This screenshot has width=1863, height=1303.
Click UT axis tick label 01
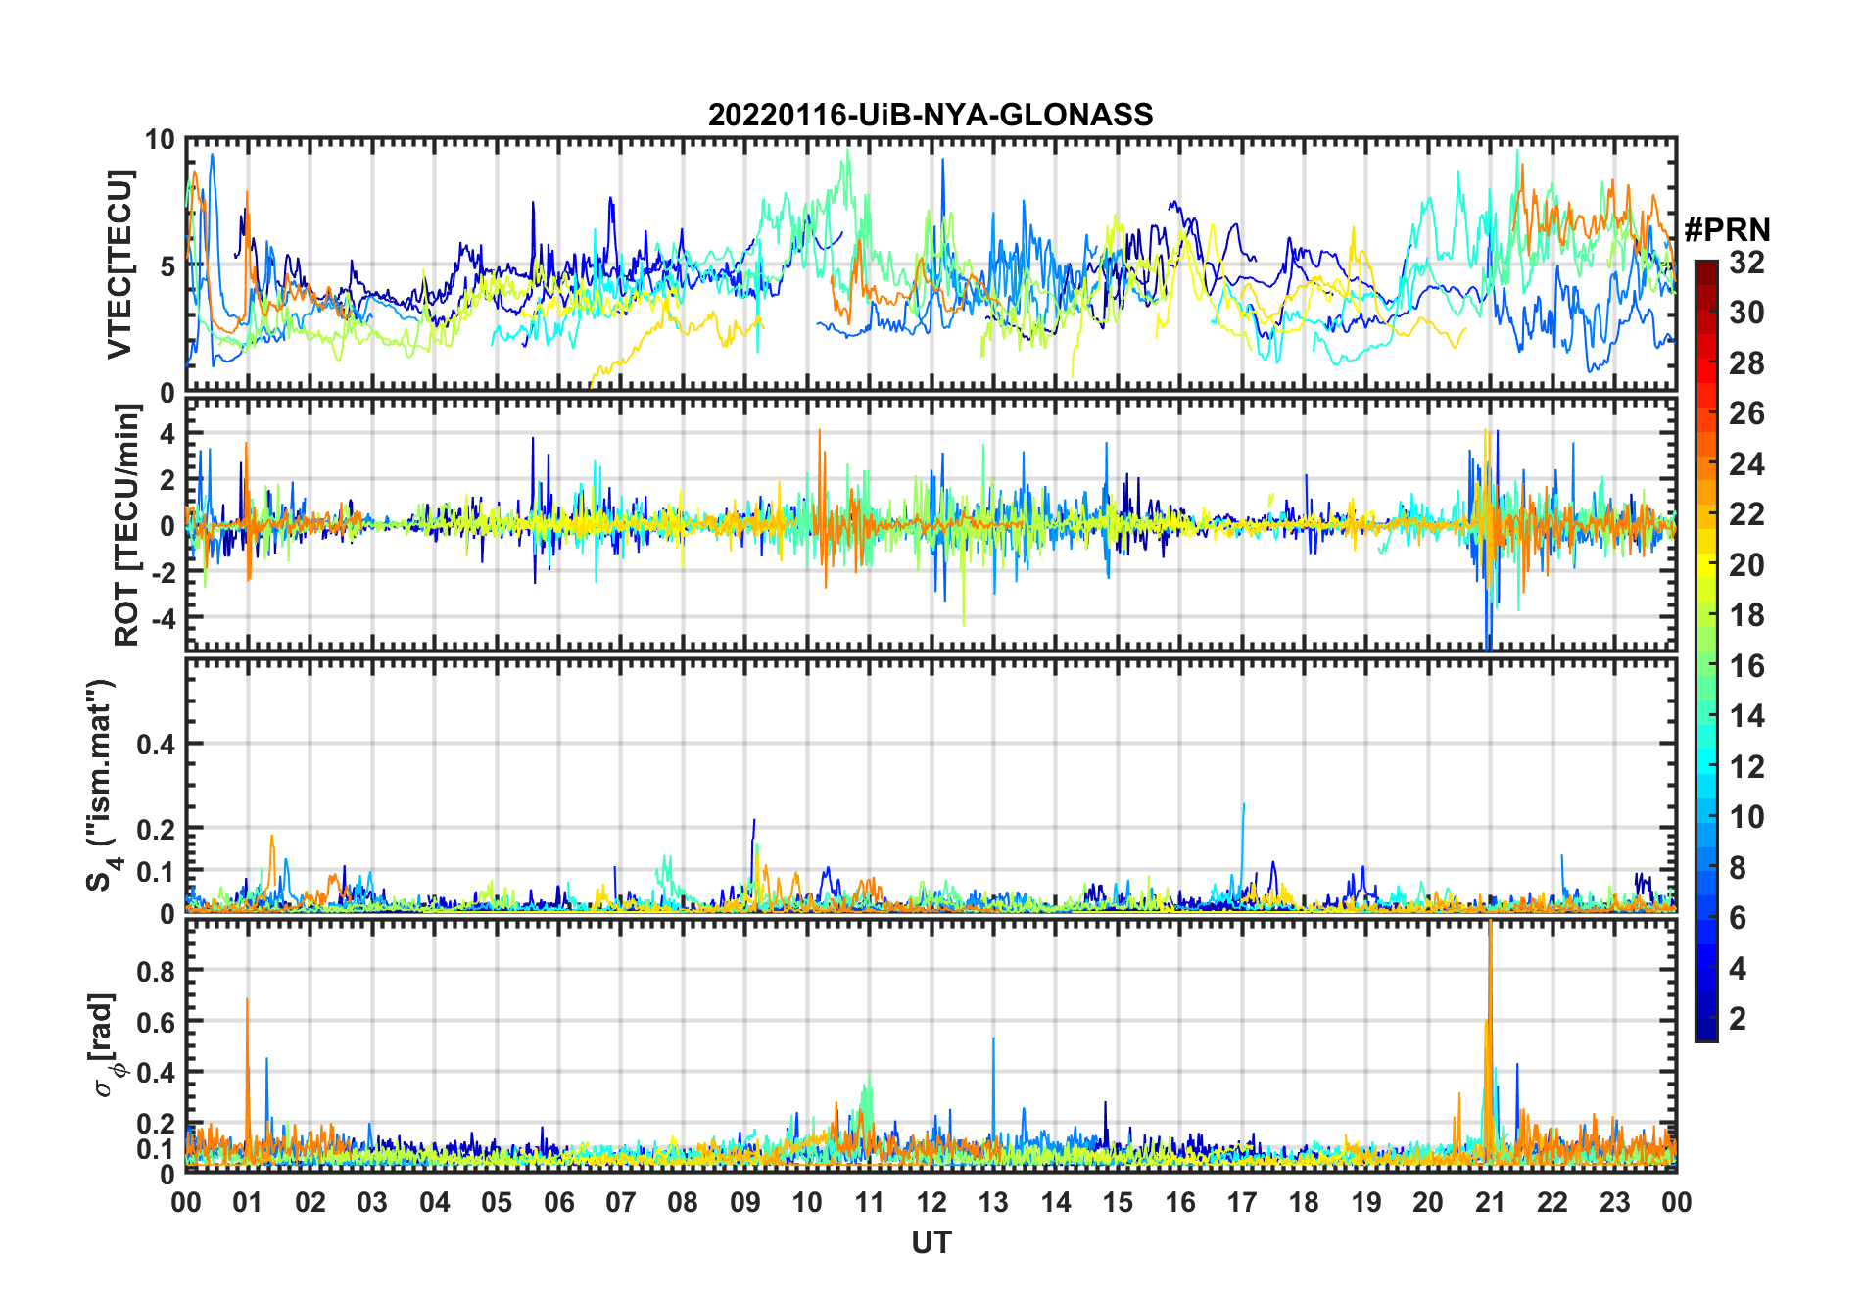[248, 1202]
